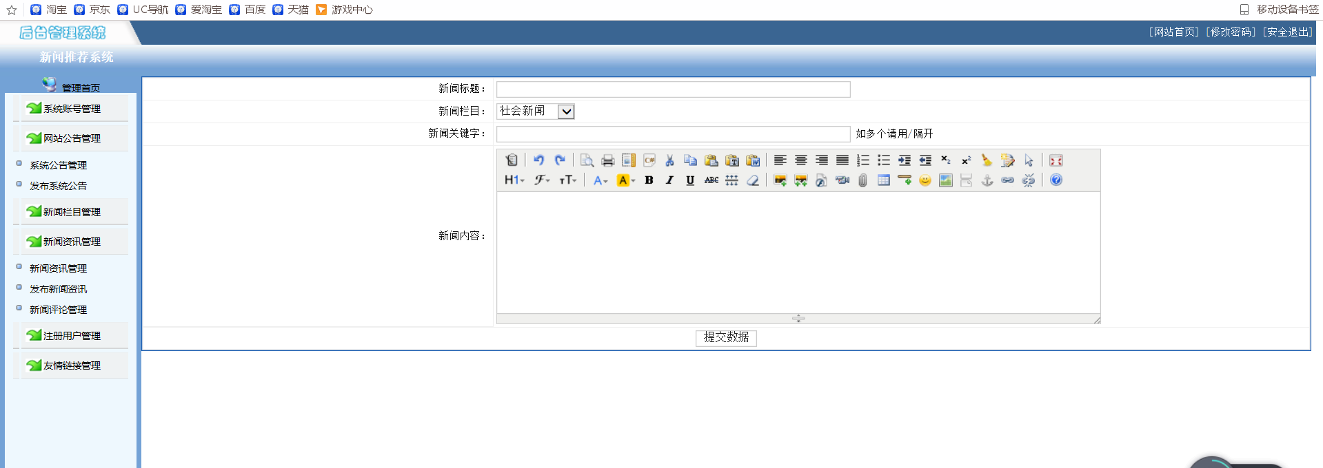Viewport: 1323px width, 468px height.
Task: Insert anchor icon
Action: pos(987,180)
